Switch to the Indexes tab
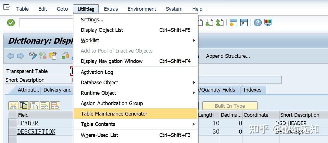Viewport: 328px width, 143px height. tap(252, 90)
